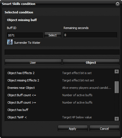The image size is (122, 138).
Task: Pick Object Buff count >= condition
Action: click(x=60, y=102)
